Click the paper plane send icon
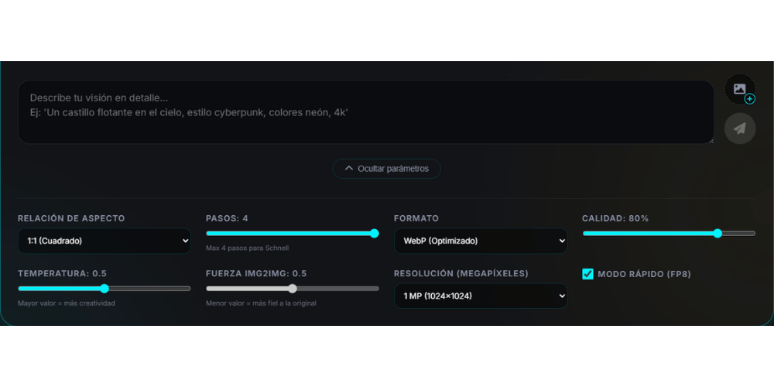 (739, 128)
